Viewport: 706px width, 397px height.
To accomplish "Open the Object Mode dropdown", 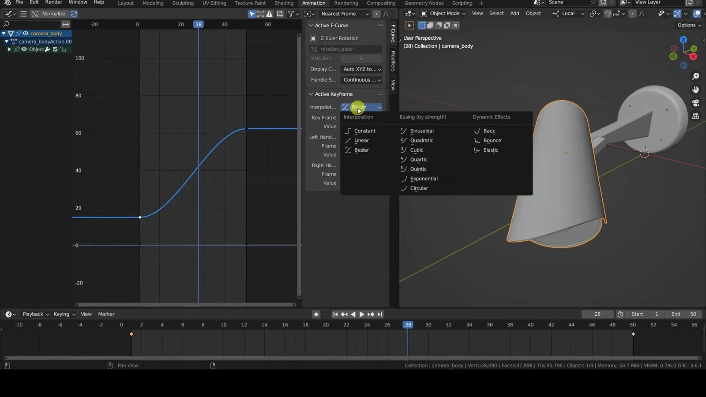I will [x=443, y=14].
